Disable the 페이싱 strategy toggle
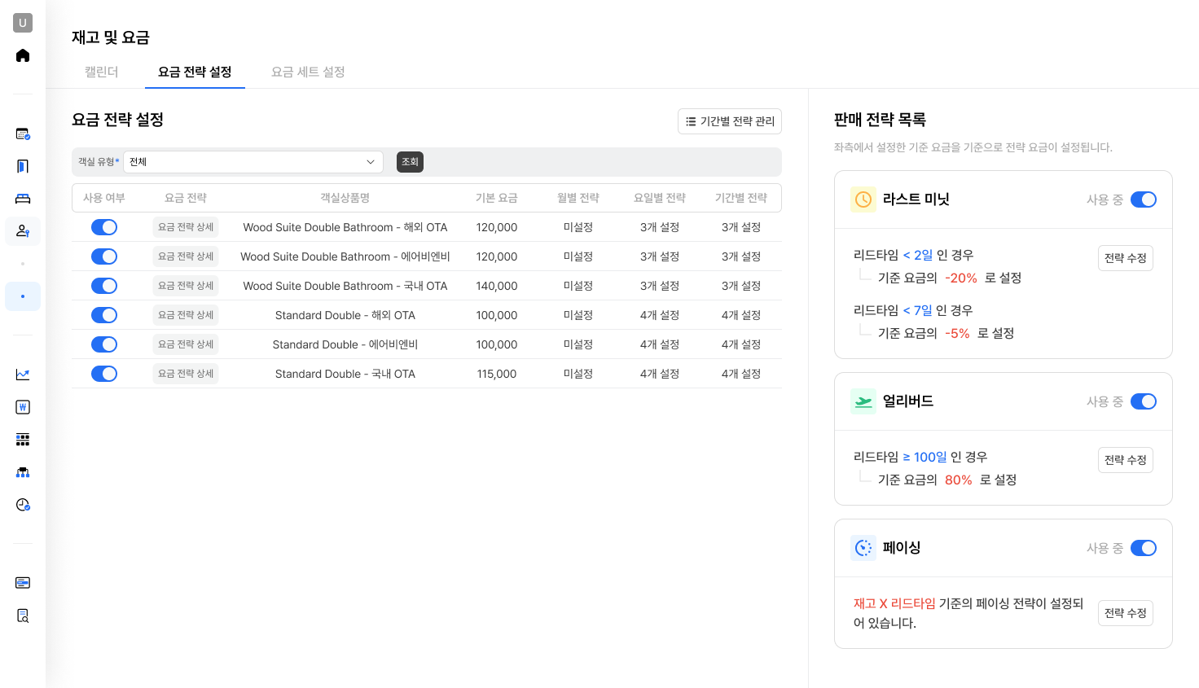This screenshot has width=1199, height=688. click(1144, 548)
